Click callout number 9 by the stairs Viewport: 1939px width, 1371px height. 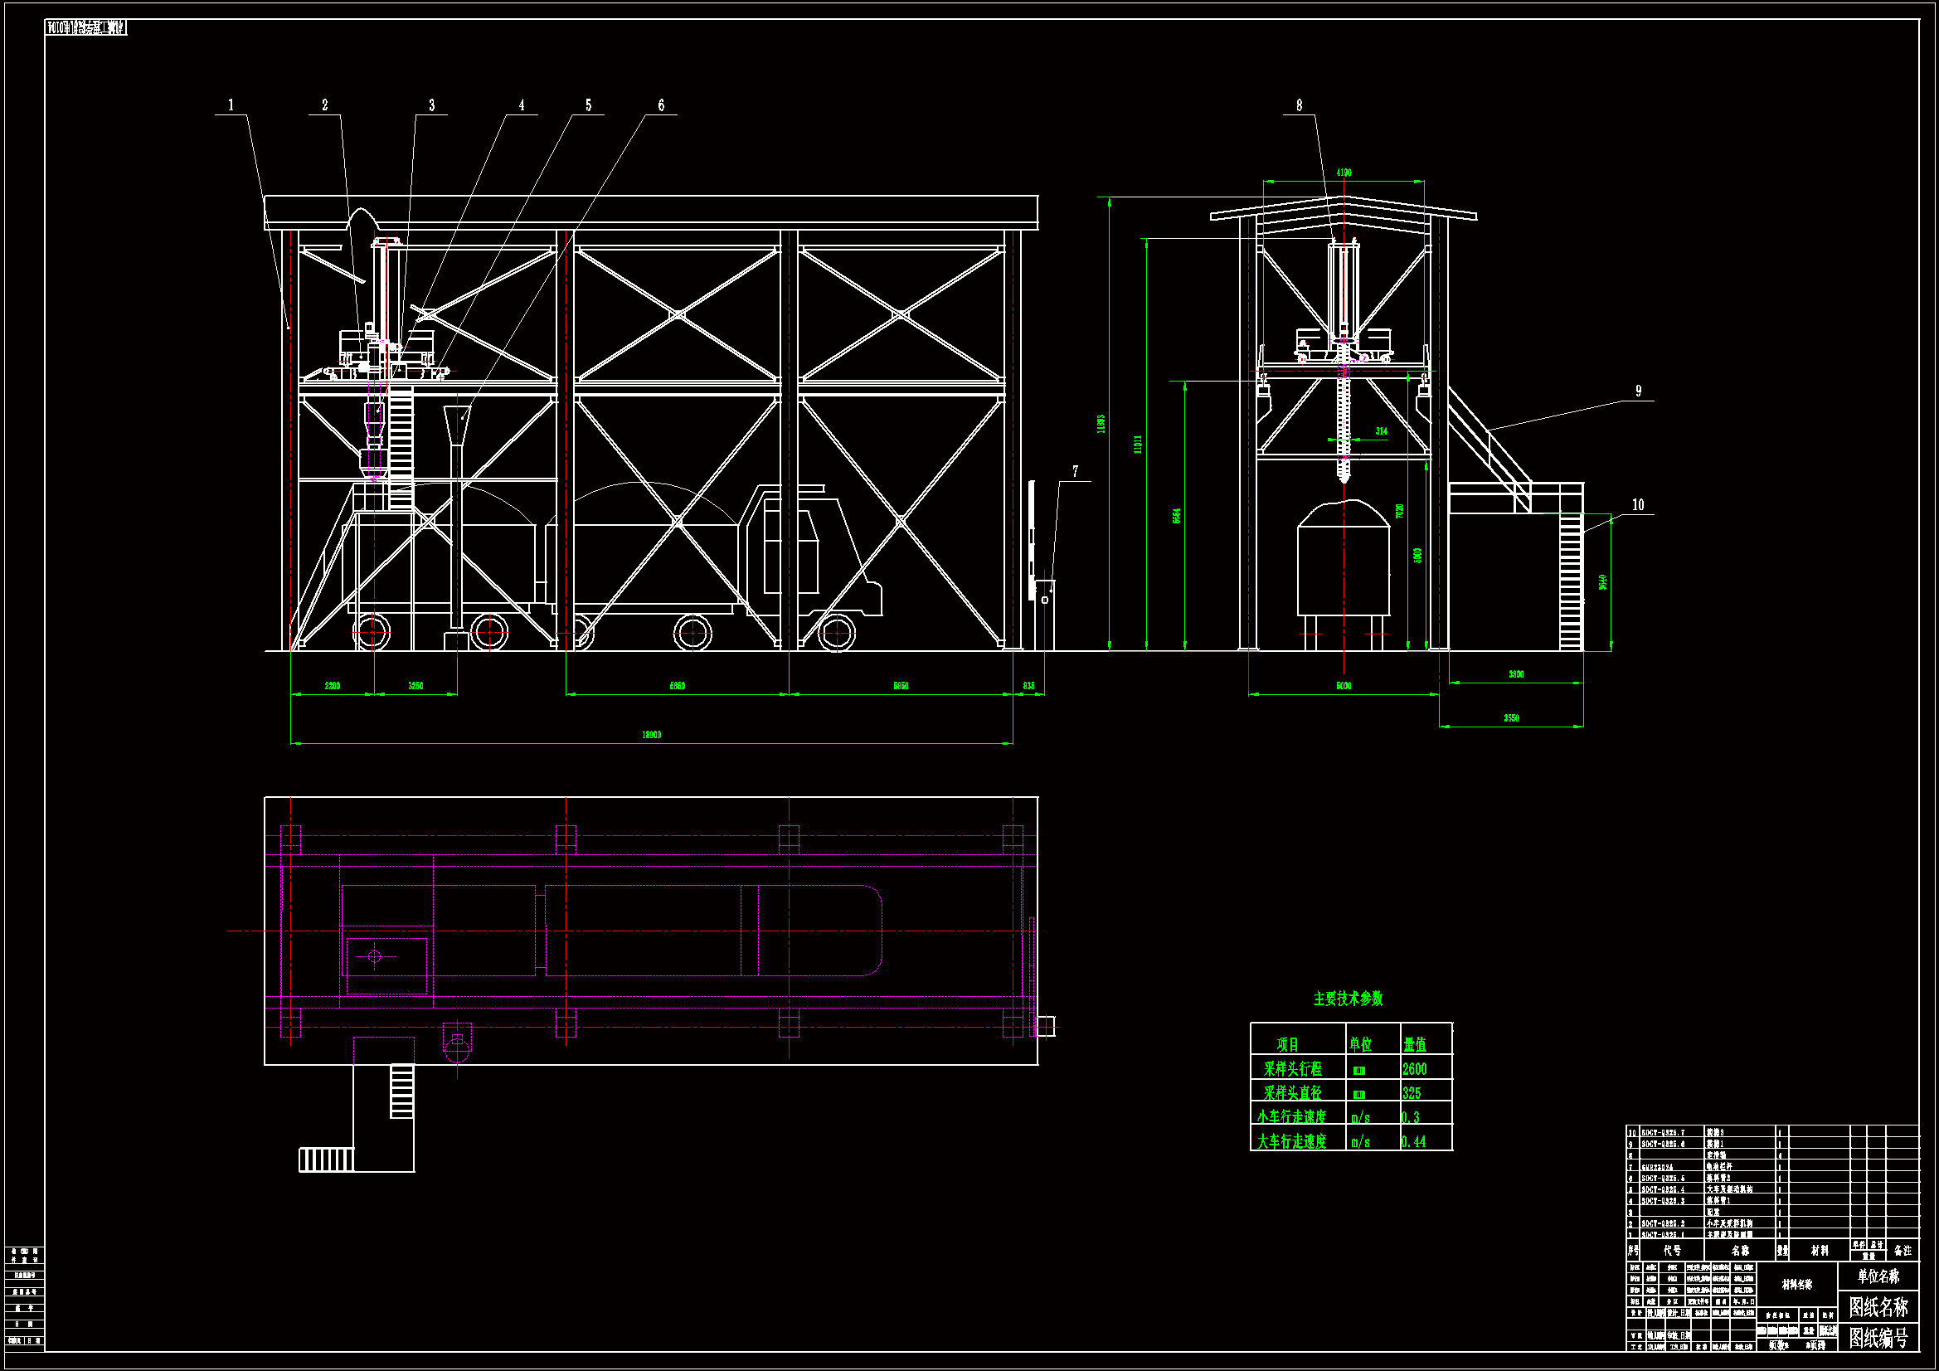[1638, 391]
